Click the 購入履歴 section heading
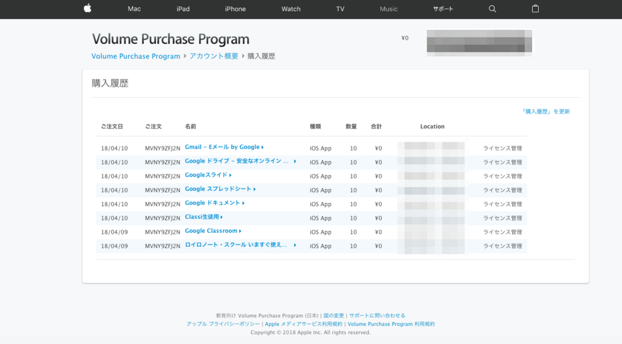The image size is (622, 344). tap(111, 83)
